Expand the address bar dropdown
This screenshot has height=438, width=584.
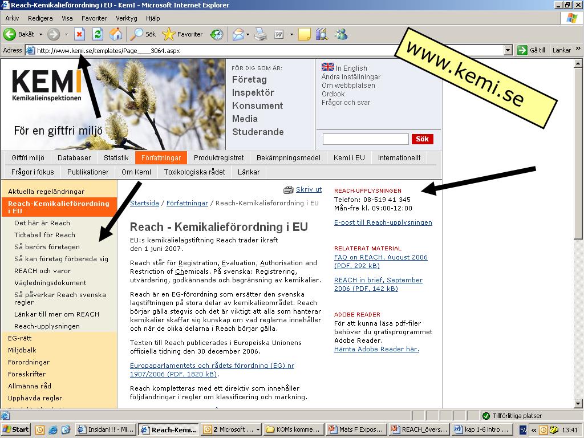coord(508,50)
